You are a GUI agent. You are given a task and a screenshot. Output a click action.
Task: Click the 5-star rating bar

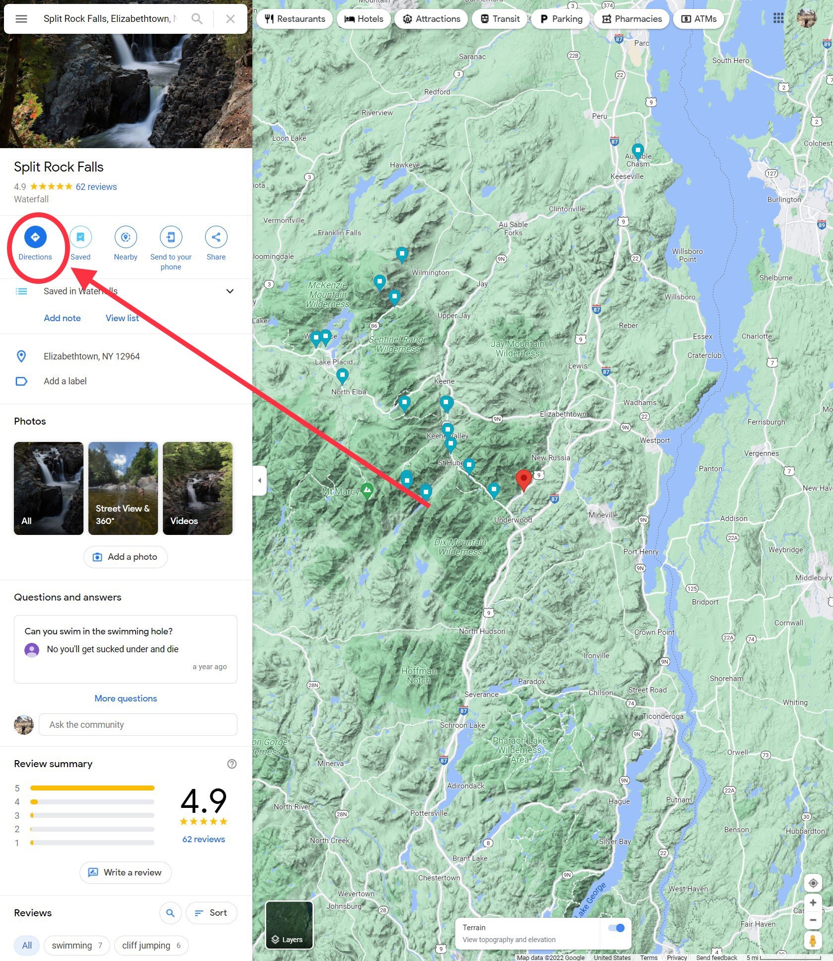pos(92,788)
